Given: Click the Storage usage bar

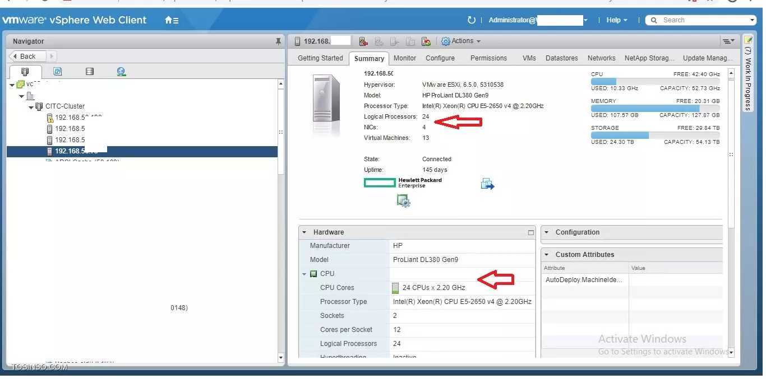Looking at the screenshot, I should [655, 135].
